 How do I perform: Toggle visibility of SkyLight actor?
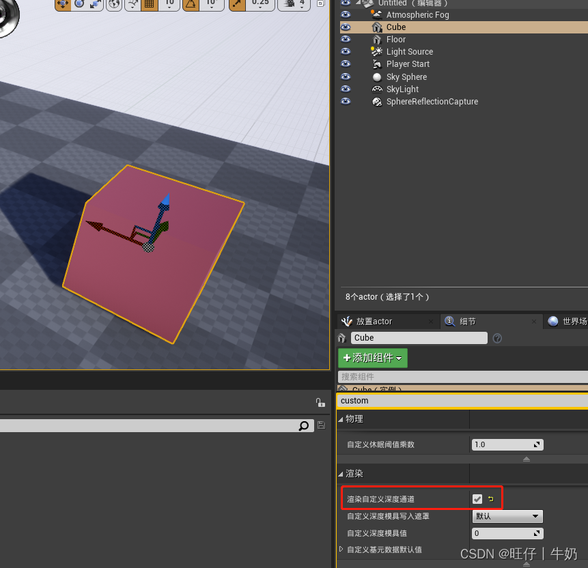[346, 89]
